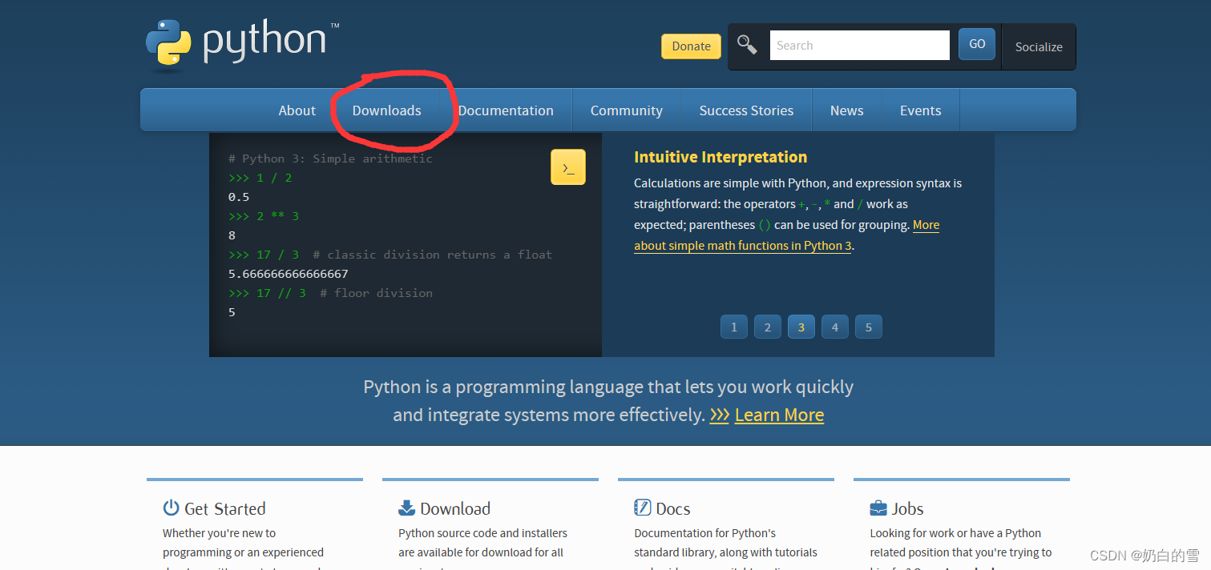Click the Jobs briefcase icon

pos(878,508)
